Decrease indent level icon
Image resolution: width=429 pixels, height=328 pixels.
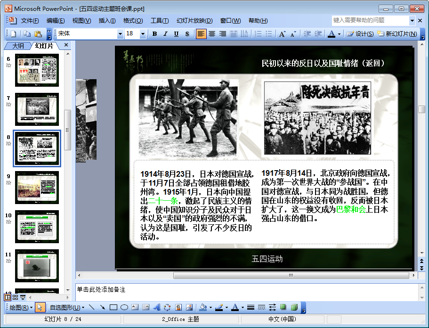pos(307,33)
